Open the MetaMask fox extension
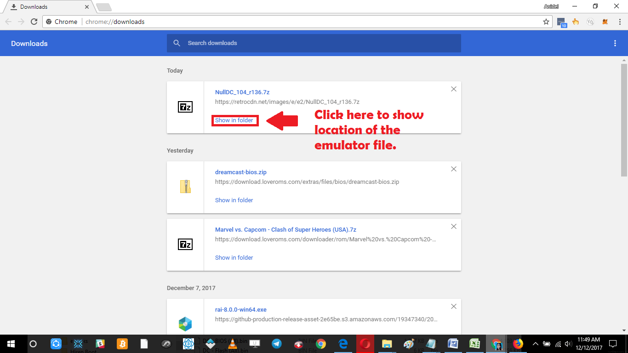 pyautogui.click(x=605, y=22)
